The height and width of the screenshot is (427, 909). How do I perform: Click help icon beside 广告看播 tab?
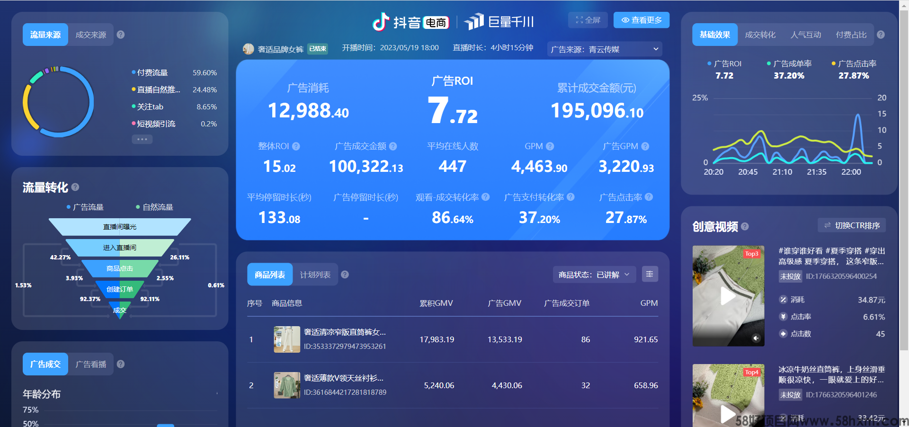tap(121, 364)
